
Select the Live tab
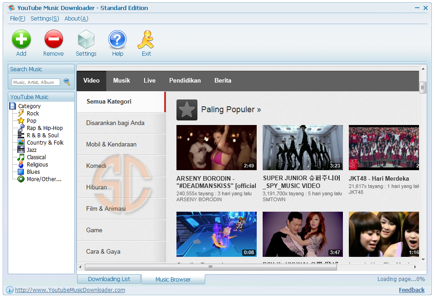(x=150, y=81)
